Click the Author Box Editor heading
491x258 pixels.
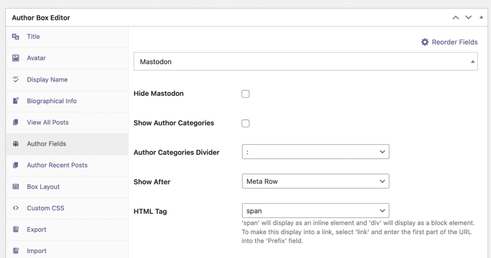point(41,18)
